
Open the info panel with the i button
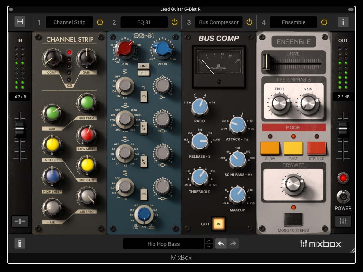(x=343, y=22)
